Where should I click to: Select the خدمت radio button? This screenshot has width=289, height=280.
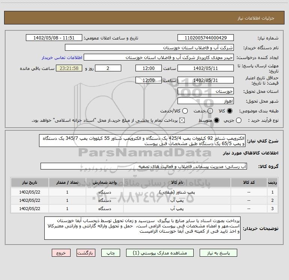pyautogui.click(x=210, y=111)
